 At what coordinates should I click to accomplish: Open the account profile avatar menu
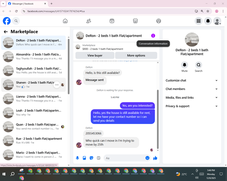click(217, 21)
